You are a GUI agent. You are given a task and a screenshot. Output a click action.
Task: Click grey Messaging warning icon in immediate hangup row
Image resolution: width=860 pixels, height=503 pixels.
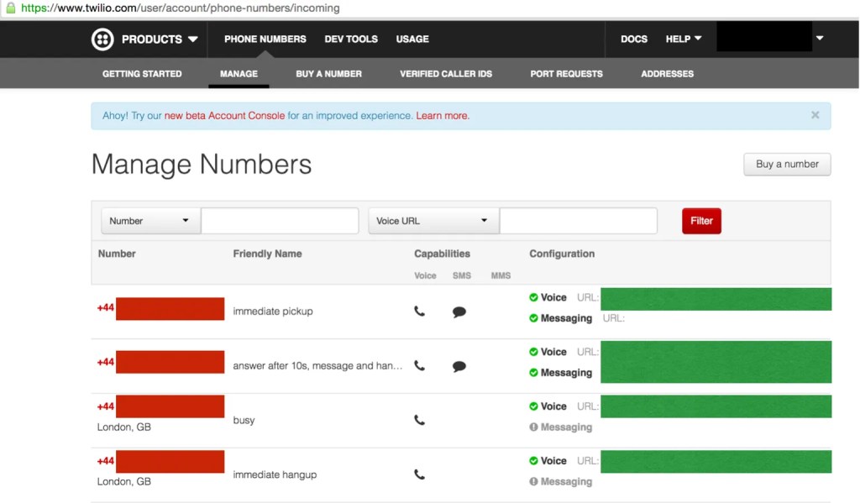(533, 482)
